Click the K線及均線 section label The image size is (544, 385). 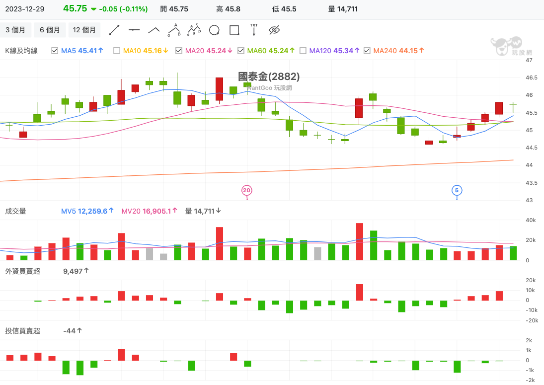[21, 51]
